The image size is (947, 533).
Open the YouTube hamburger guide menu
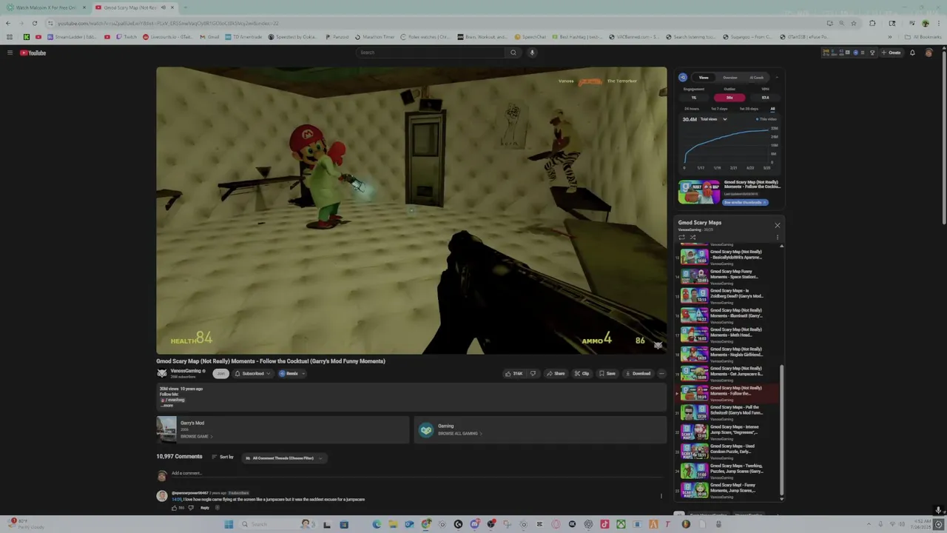tap(10, 53)
